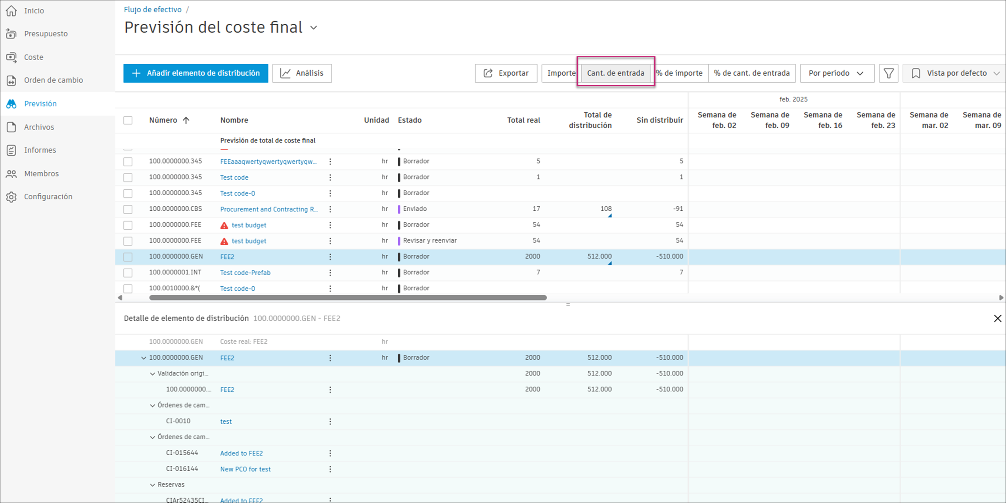1006x503 pixels.
Task: Check the FEE2 row checkbox
Action: (128, 257)
